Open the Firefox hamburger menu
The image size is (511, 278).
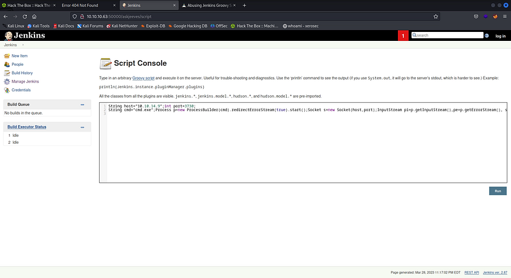pos(505,16)
